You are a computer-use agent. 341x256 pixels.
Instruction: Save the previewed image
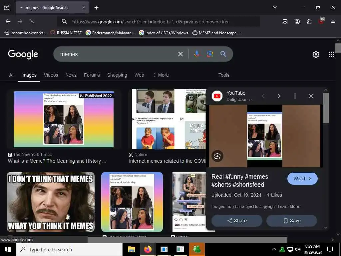pyautogui.click(x=292, y=221)
